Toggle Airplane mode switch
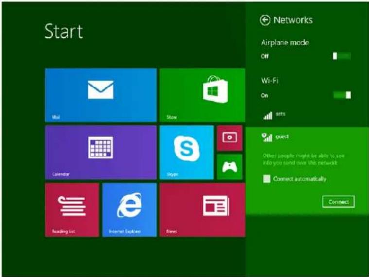The image size is (369, 277). tap(341, 56)
